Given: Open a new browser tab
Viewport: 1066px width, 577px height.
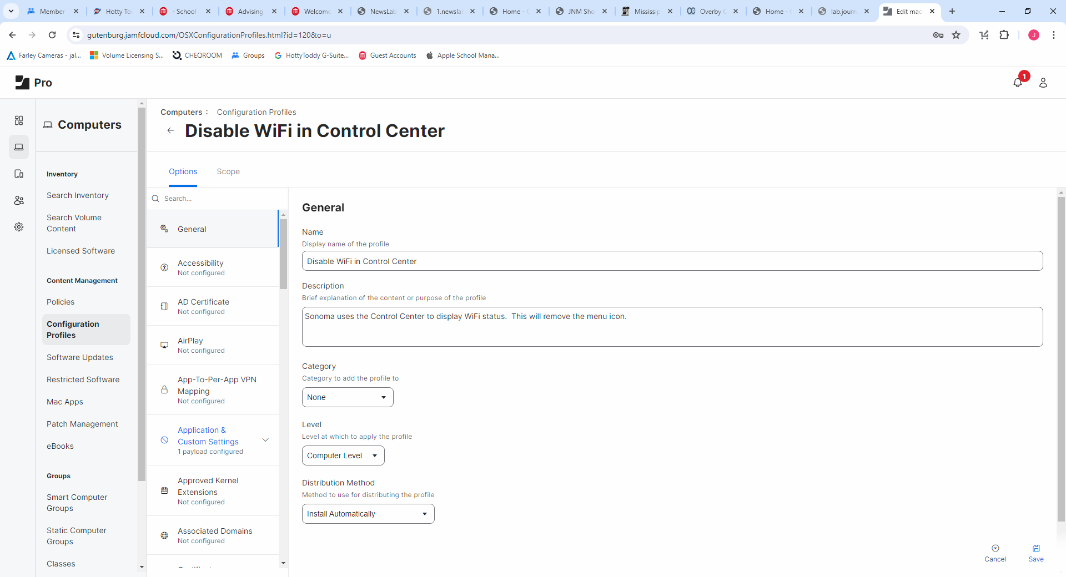Looking at the screenshot, I should click(x=952, y=11).
